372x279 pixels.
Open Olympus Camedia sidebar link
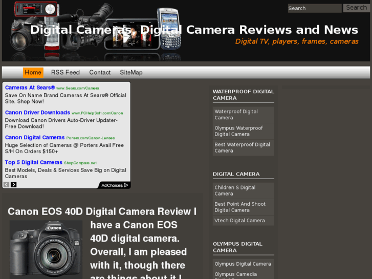pos(244,274)
